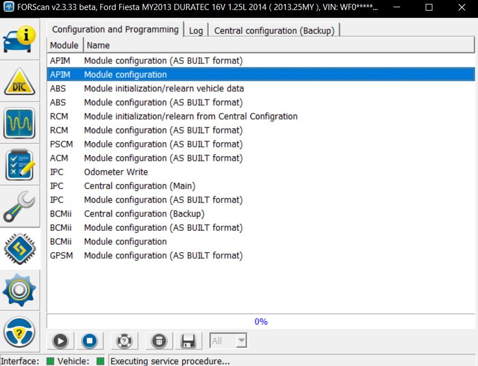This screenshot has width=478, height=366.
Task: Click the trash bin icon in bottom toolbar
Action: [x=159, y=341]
